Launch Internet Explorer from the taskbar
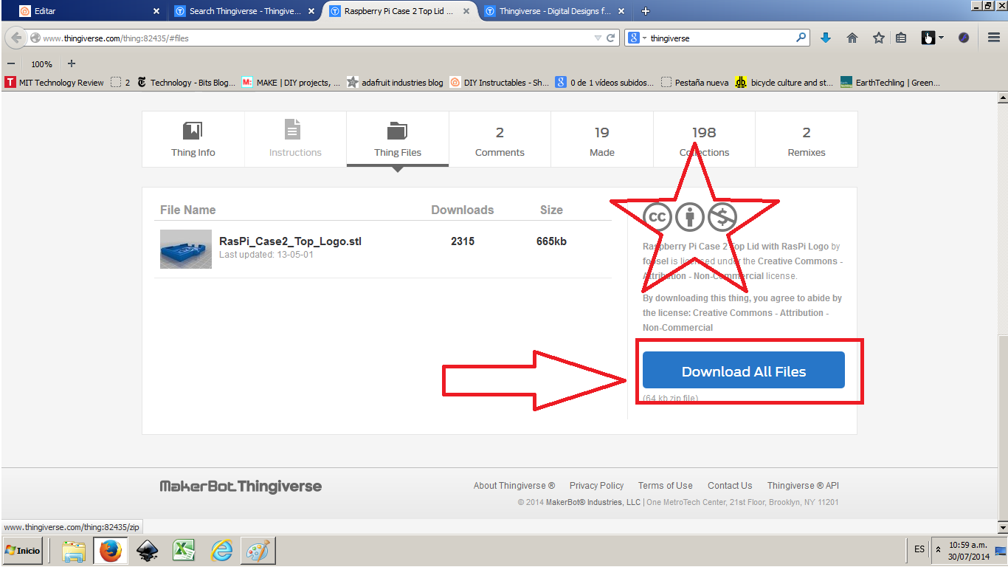This screenshot has width=1008, height=567. tap(221, 551)
